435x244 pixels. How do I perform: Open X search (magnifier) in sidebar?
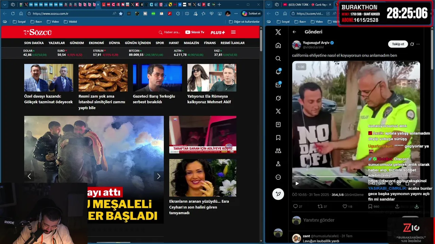pyautogui.click(x=278, y=59)
